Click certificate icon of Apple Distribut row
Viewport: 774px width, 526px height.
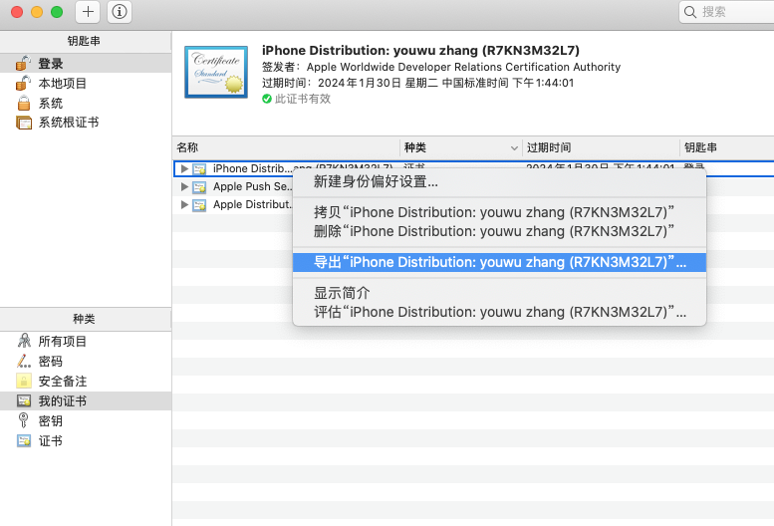point(199,205)
